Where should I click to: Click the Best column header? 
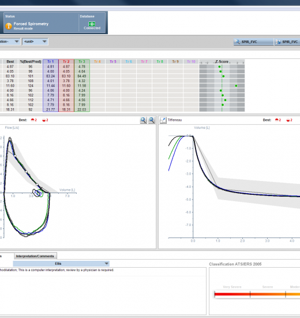[x=10, y=61]
